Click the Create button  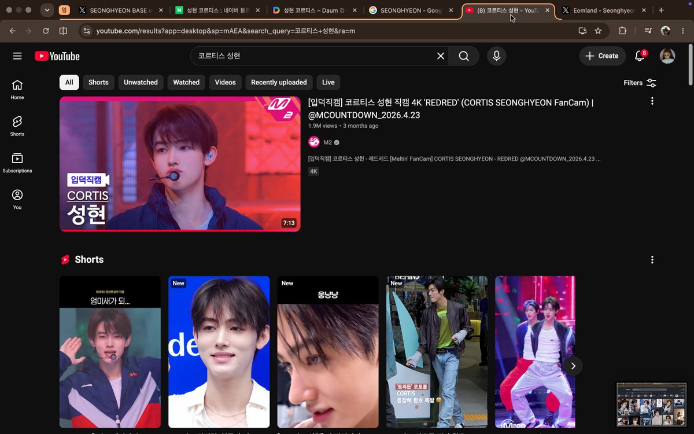[x=602, y=56]
